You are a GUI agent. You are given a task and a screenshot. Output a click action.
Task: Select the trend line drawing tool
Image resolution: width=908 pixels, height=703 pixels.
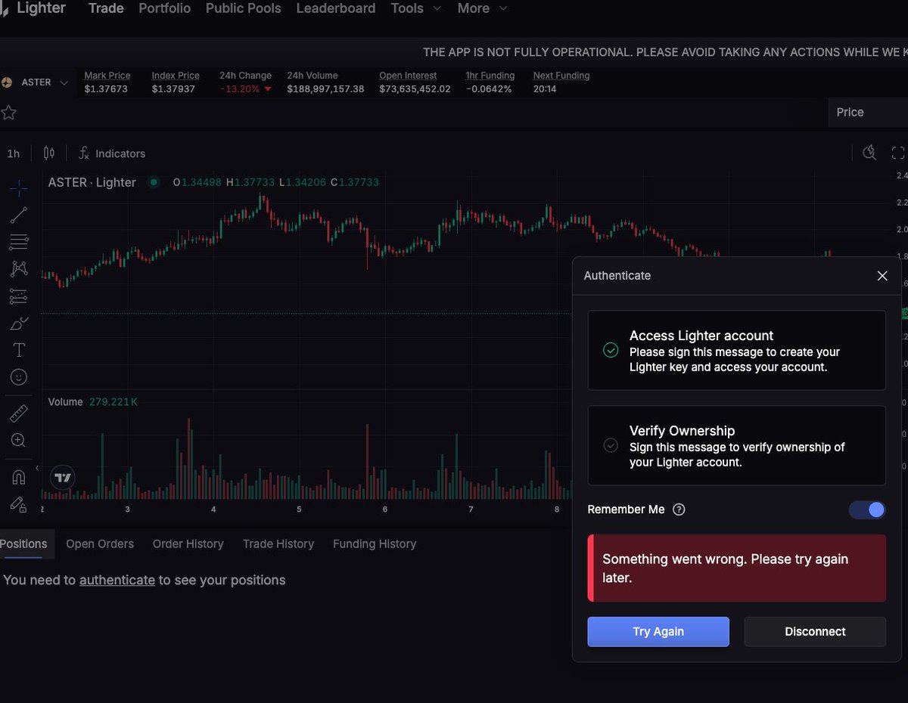pyautogui.click(x=19, y=215)
